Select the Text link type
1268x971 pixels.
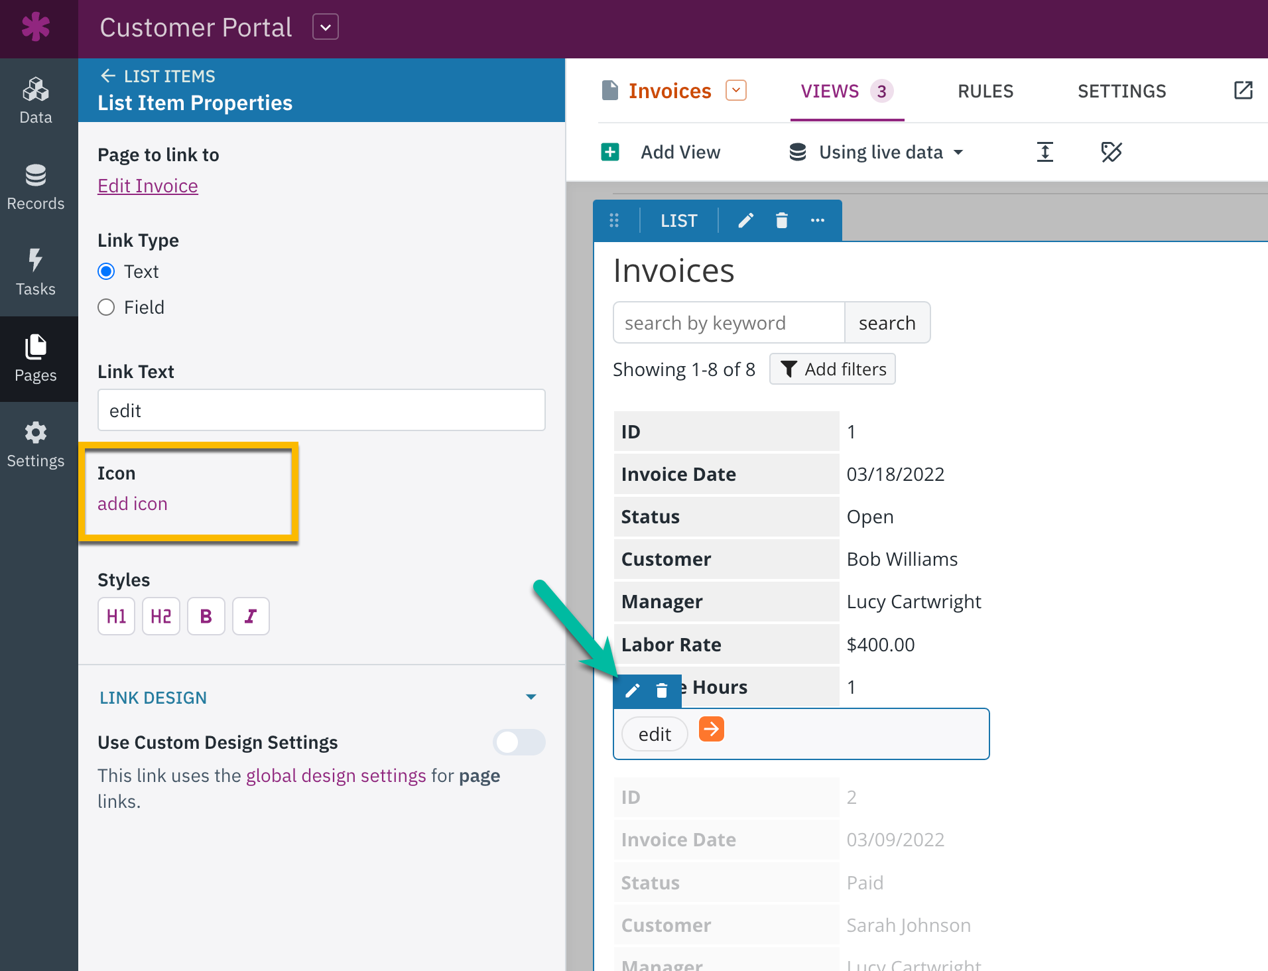point(106,272)
